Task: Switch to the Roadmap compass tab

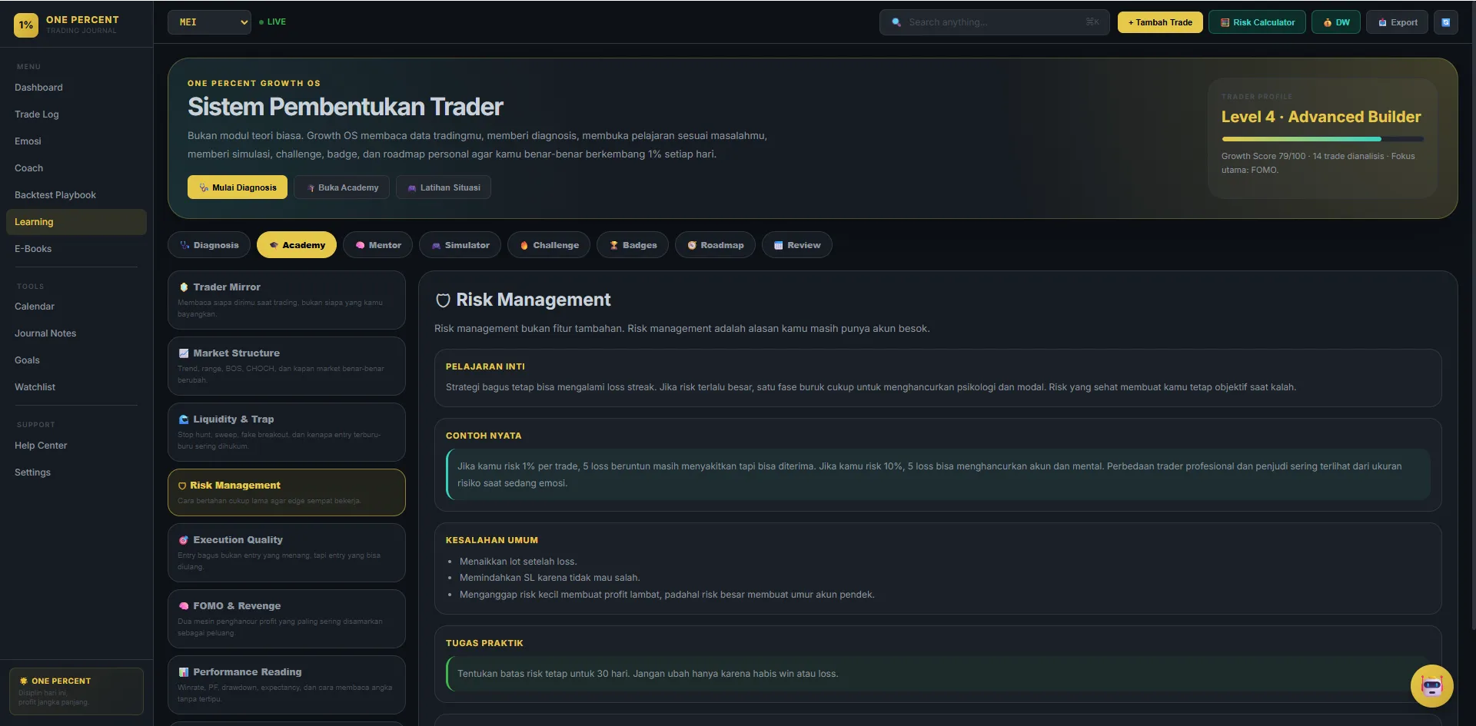Action: 715,245
